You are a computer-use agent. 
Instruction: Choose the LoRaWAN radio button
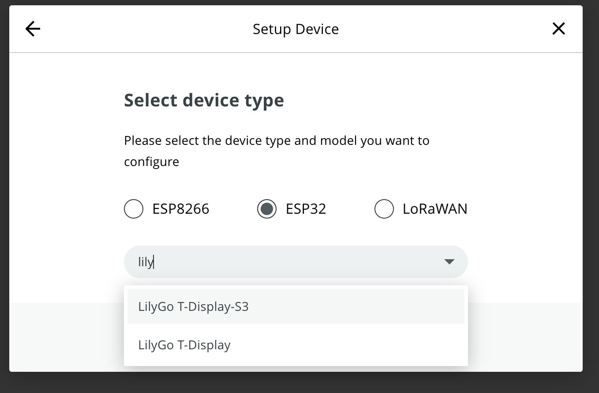[x=384, y=209]
